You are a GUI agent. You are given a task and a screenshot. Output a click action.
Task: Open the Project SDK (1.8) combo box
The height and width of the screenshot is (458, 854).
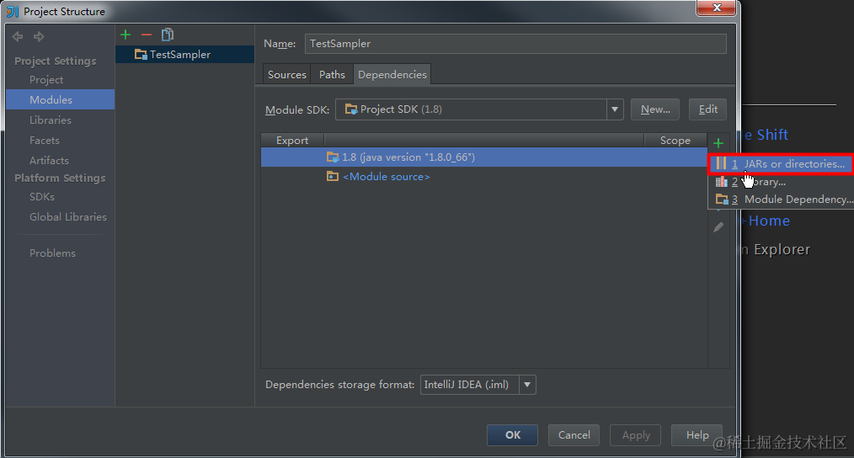point(478,109)
